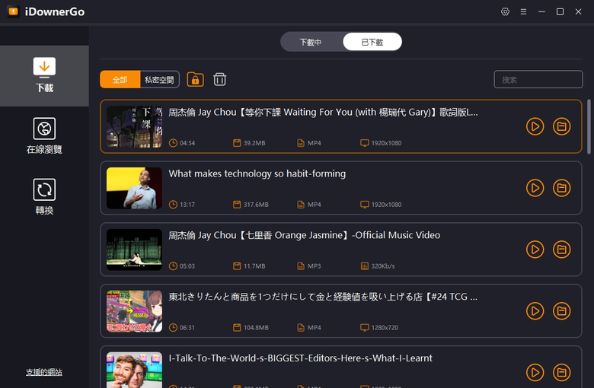Click the downloads list scrollbar
This screenshot has height=388, width=594.
(x=589, y=126)
